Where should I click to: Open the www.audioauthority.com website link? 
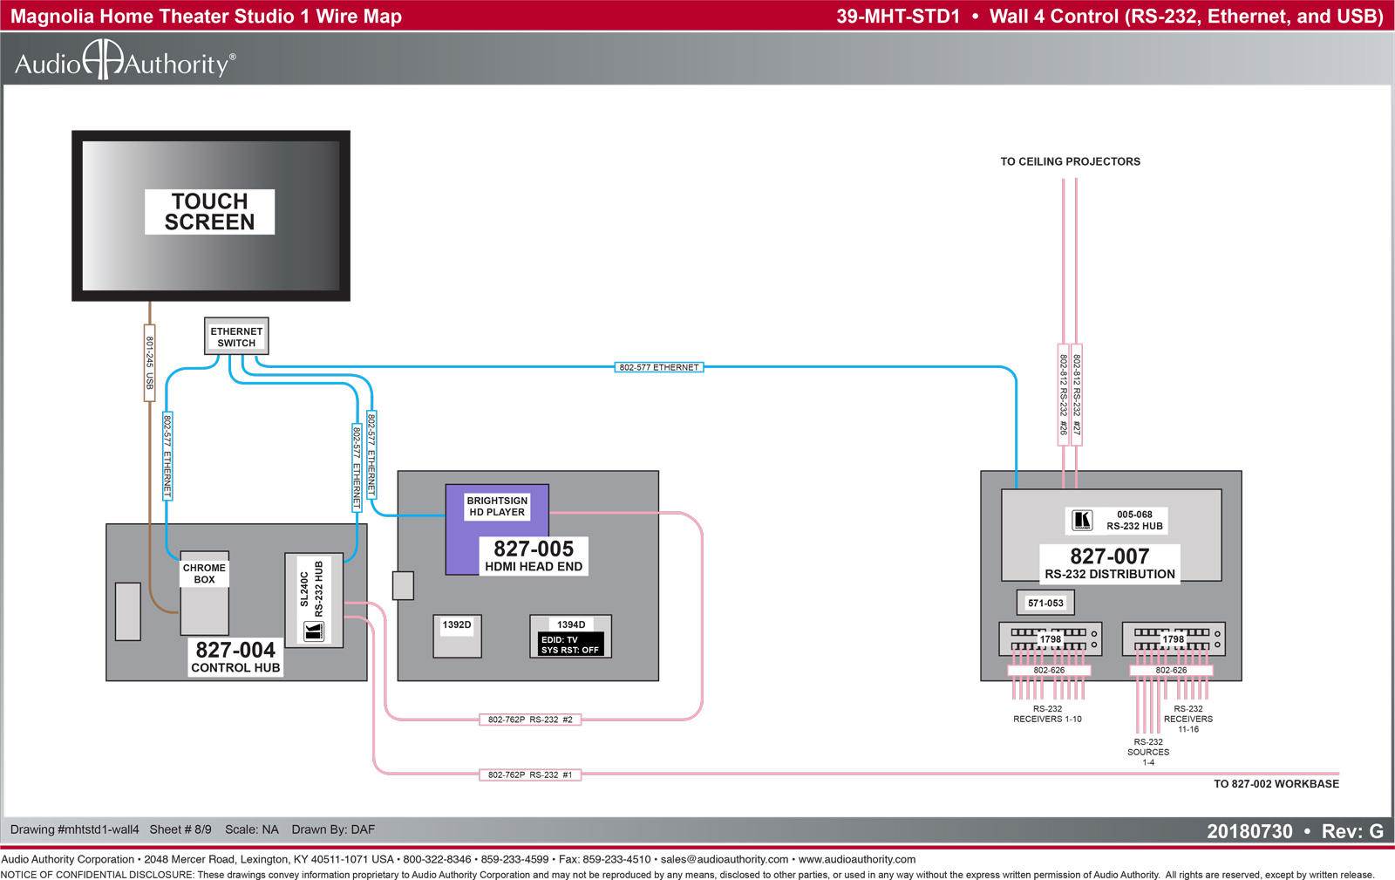tap(857, 859)
